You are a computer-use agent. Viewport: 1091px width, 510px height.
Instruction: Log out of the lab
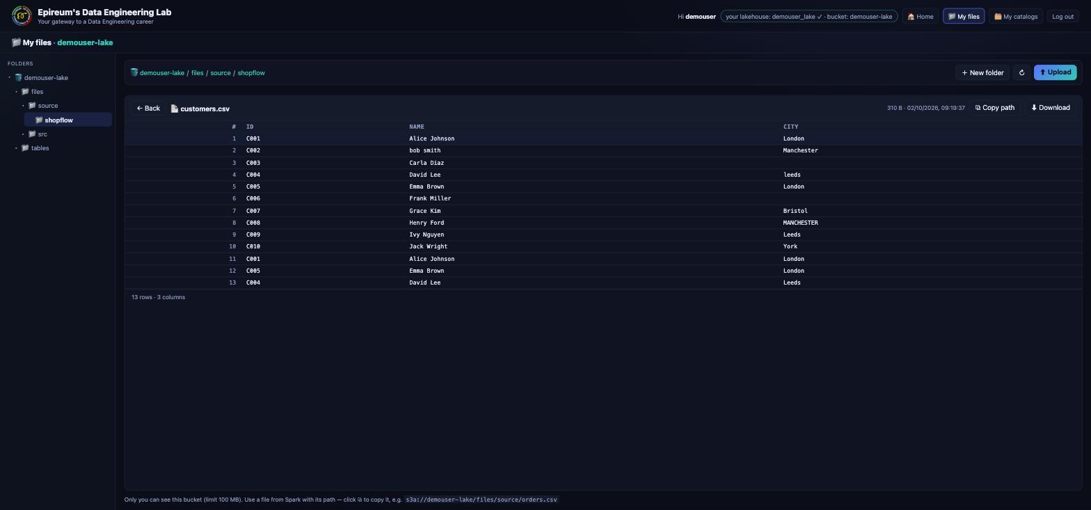[1062, 16]
